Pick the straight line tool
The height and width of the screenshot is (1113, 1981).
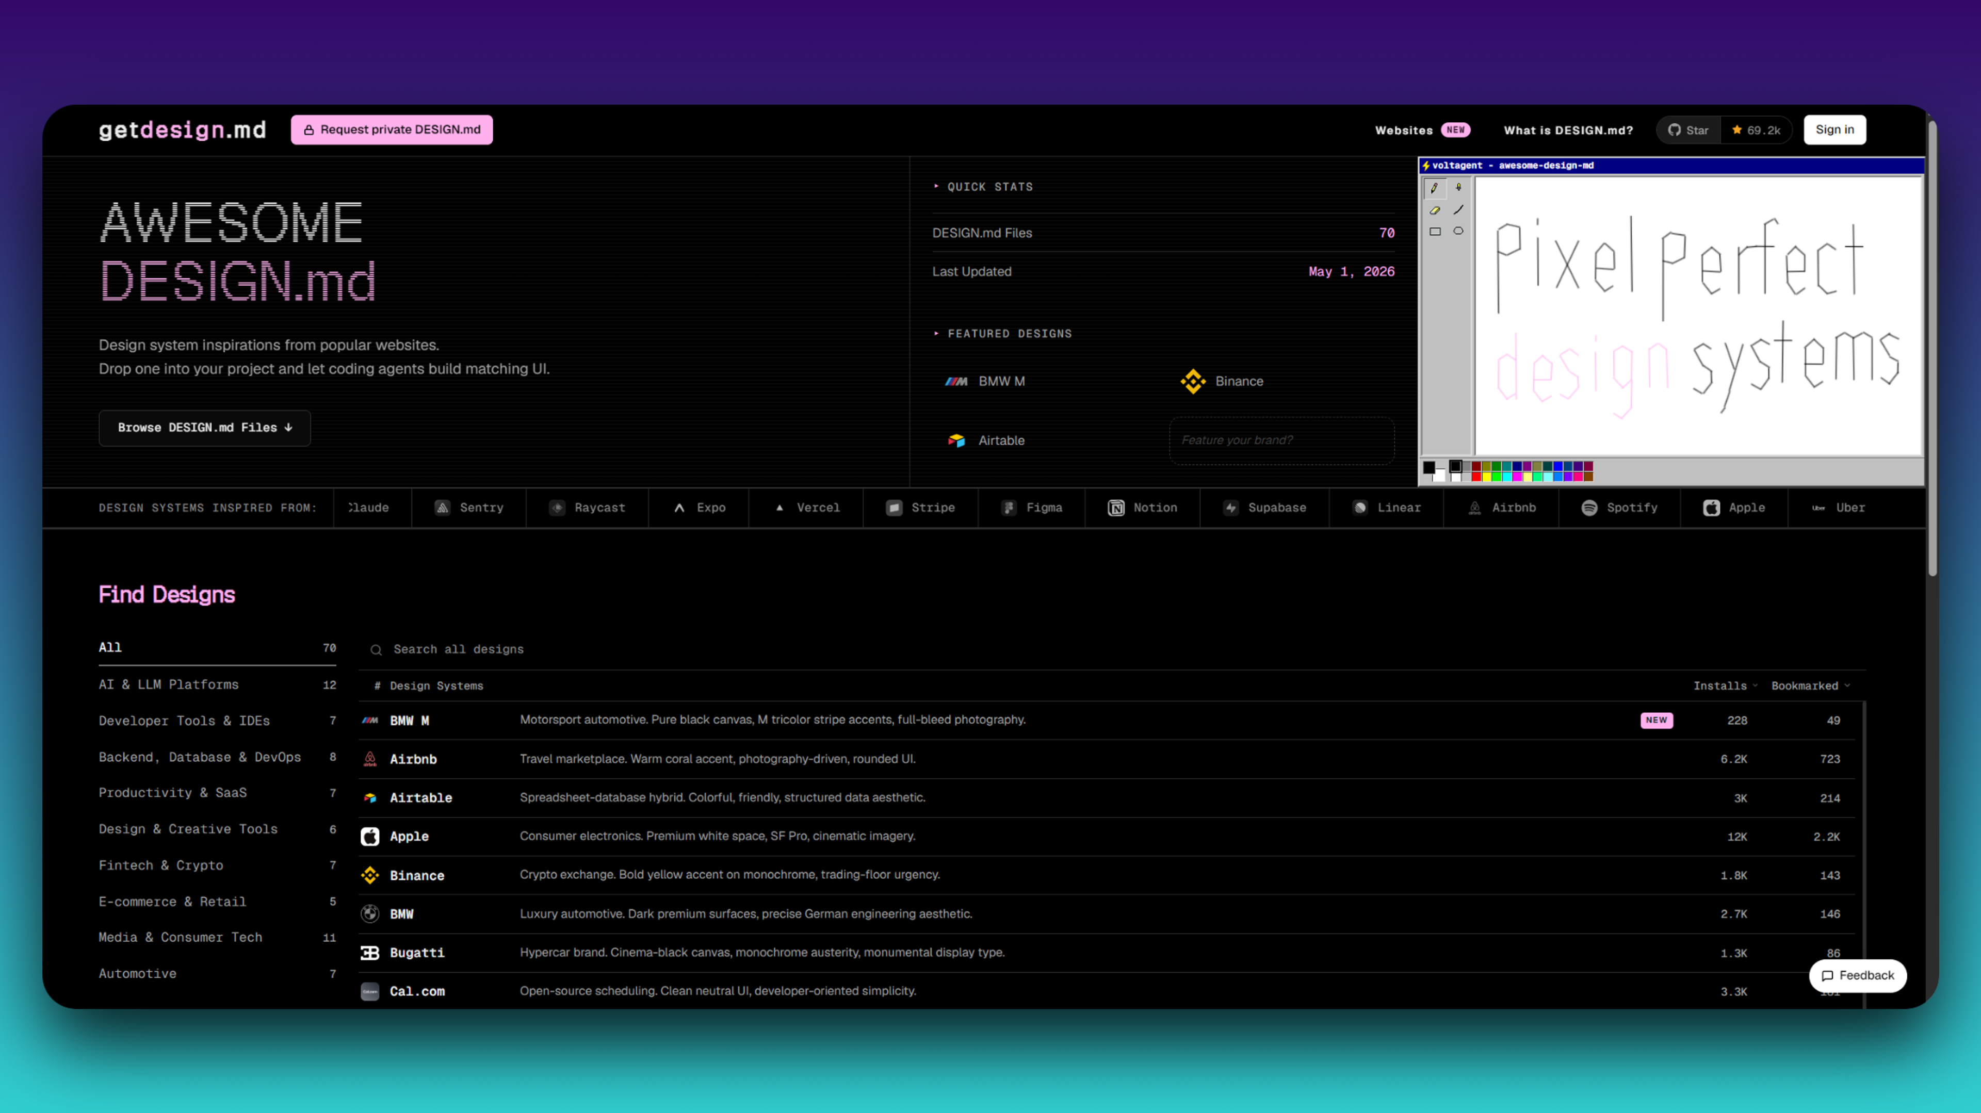(1458, 210)
